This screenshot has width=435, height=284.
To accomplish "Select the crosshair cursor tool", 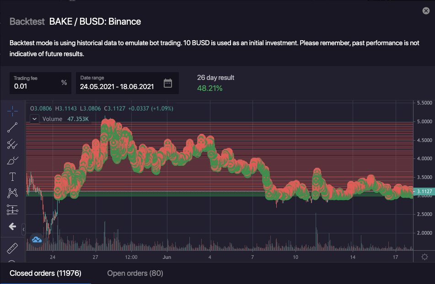I will 12,110.
